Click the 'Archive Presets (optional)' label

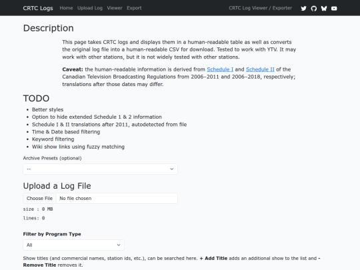tap(52, 158)
